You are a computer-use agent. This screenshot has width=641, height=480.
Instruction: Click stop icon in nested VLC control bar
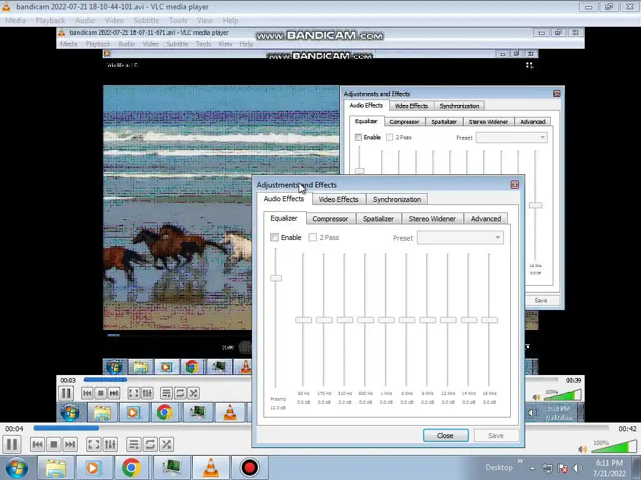tap(101, 393)
